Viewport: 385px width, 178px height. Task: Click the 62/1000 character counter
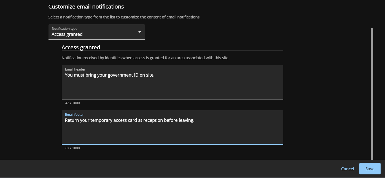[72, 148]
